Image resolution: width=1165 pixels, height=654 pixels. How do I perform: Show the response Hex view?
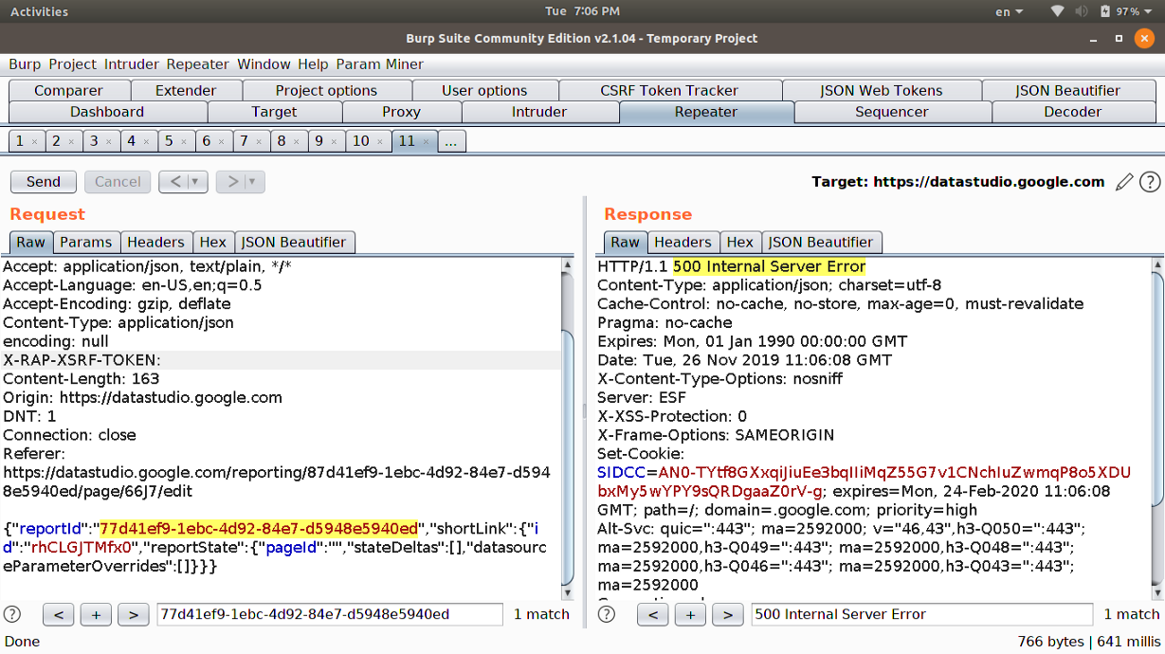[x=740, y=242]
